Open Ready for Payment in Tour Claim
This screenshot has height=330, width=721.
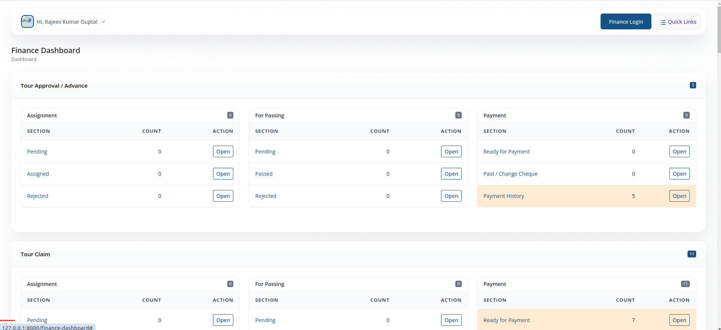pos(680,320)
